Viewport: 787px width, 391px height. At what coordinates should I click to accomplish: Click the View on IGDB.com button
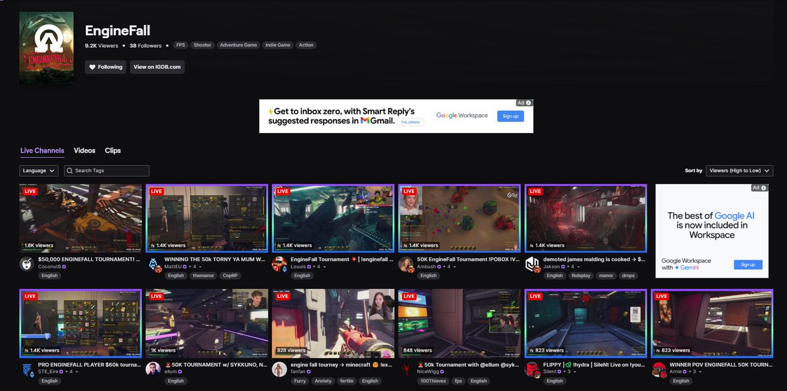[157, 67]
